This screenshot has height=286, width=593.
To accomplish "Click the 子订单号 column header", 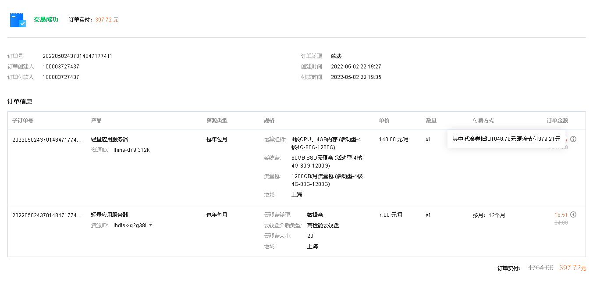I will tap(23, 121).
